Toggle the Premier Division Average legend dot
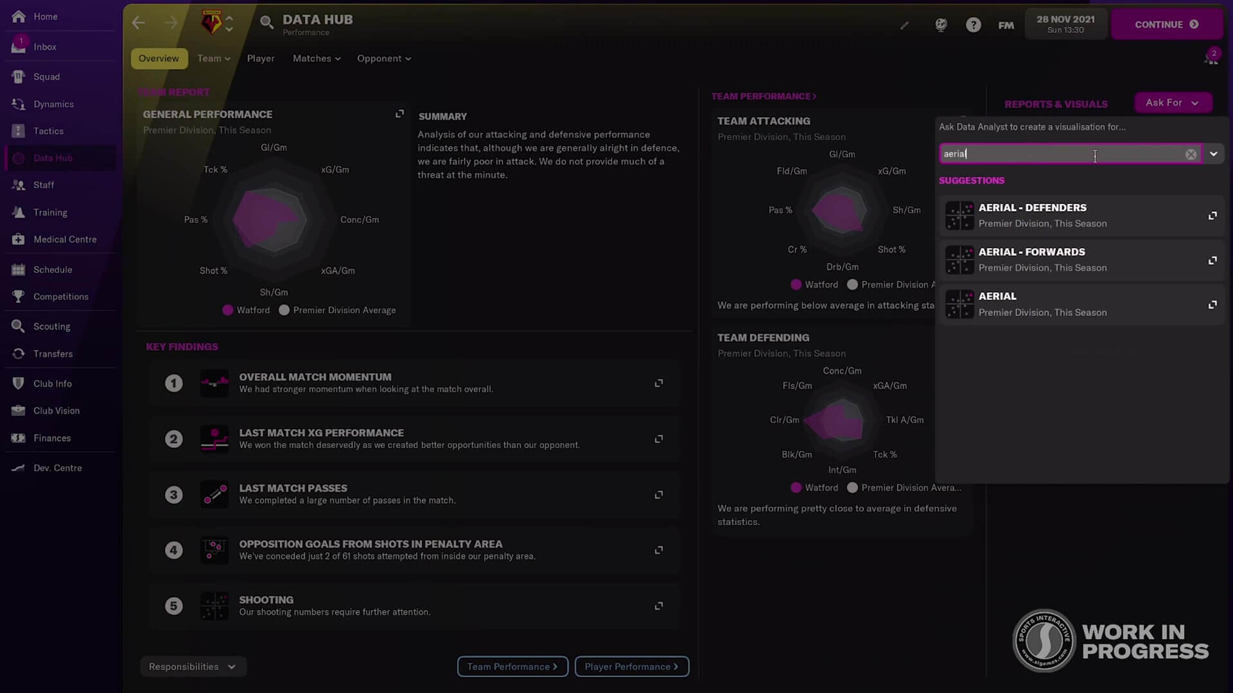Viewport: 1233px width, 693px height. 284,310
